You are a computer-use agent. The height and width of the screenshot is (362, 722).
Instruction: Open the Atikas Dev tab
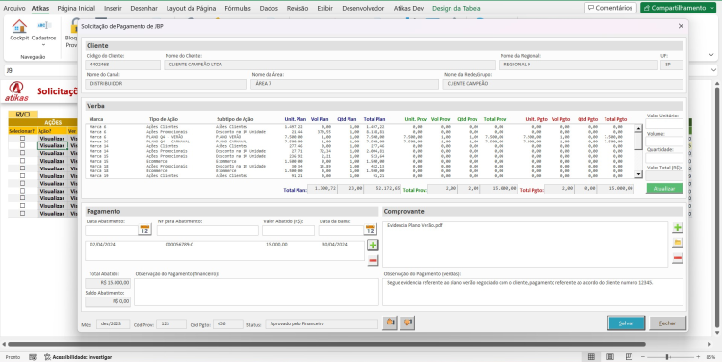[408, 8]
